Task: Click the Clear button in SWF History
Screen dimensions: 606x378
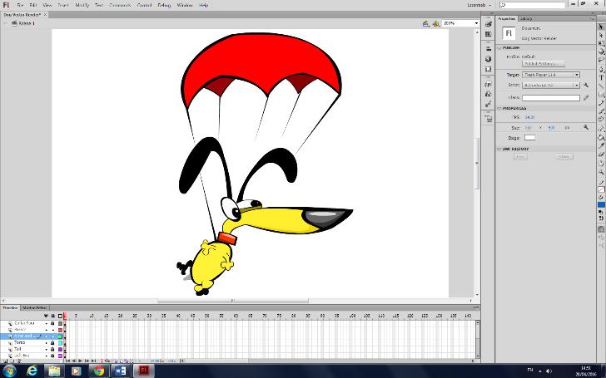Action: [564, 156]
